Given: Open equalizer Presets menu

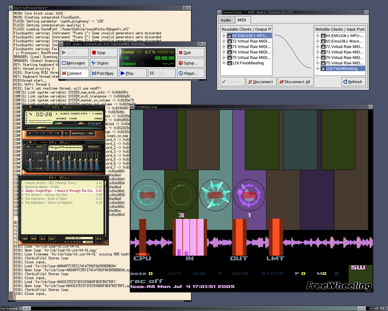Looking at the screenshot, I should coord(93,147).
